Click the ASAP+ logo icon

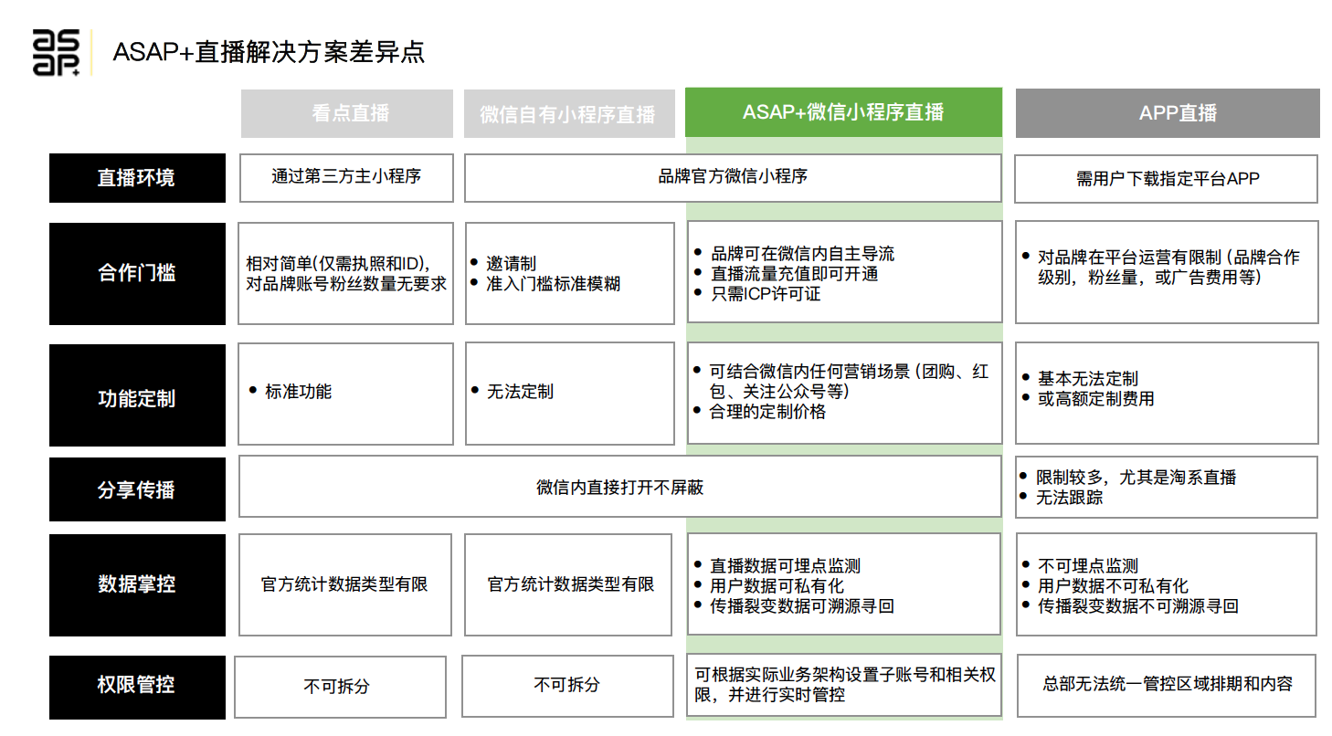[57, 52]
